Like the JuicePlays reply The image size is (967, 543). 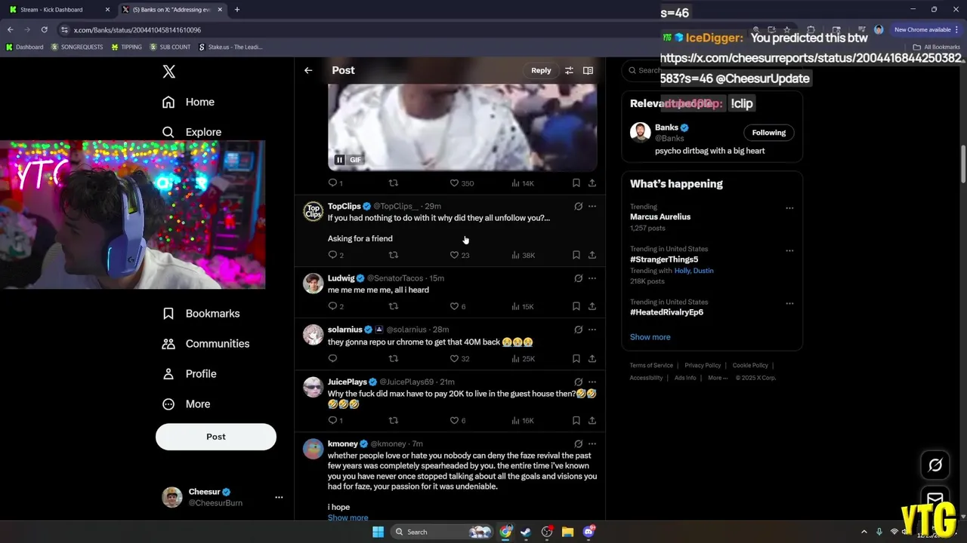tap(454, 420)
